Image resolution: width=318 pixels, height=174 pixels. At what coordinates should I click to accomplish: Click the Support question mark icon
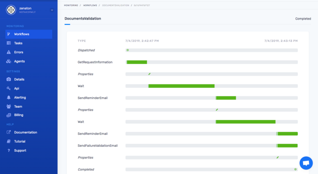coord(9,150)
